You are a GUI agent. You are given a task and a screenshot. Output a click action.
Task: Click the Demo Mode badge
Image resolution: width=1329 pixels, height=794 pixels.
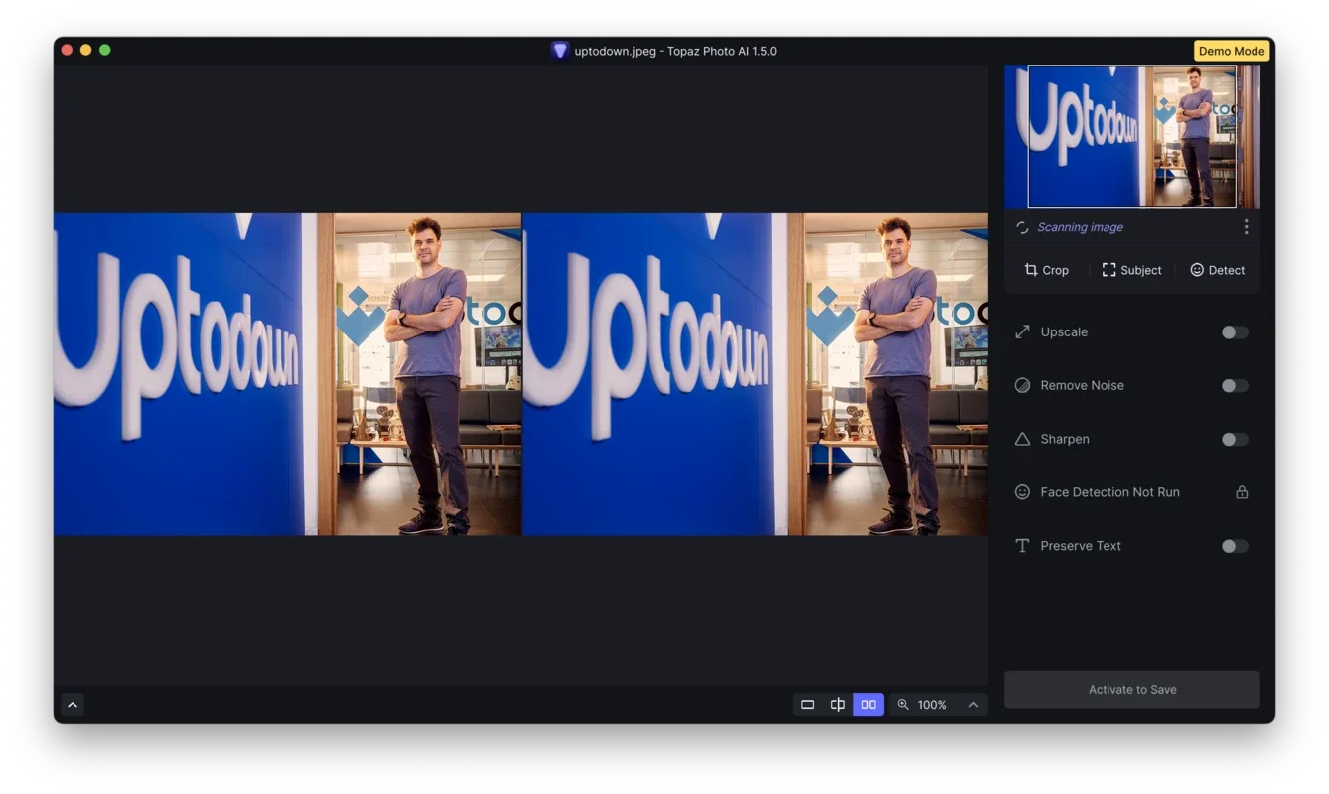pyautogui.click(x=1231, y=51)
